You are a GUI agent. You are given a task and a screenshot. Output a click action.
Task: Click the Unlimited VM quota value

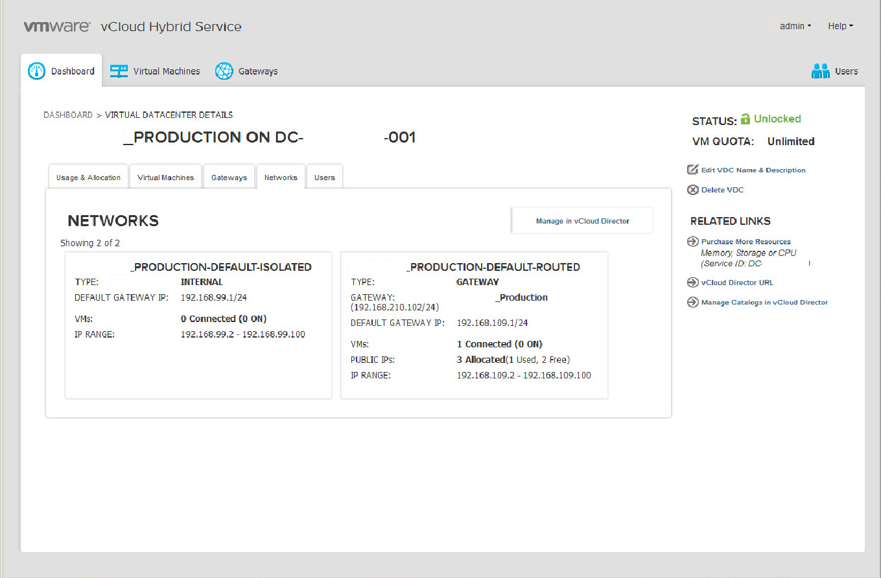(791, 141)
